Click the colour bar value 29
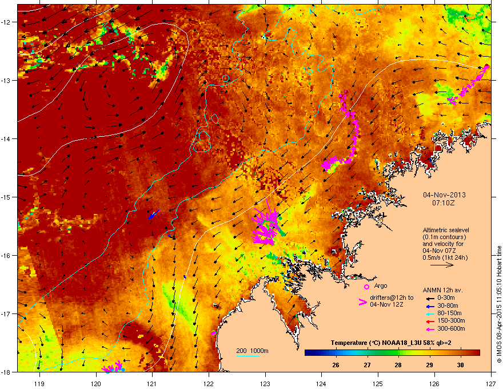This screenshot has width=503, height=389. tap(429, 365)
